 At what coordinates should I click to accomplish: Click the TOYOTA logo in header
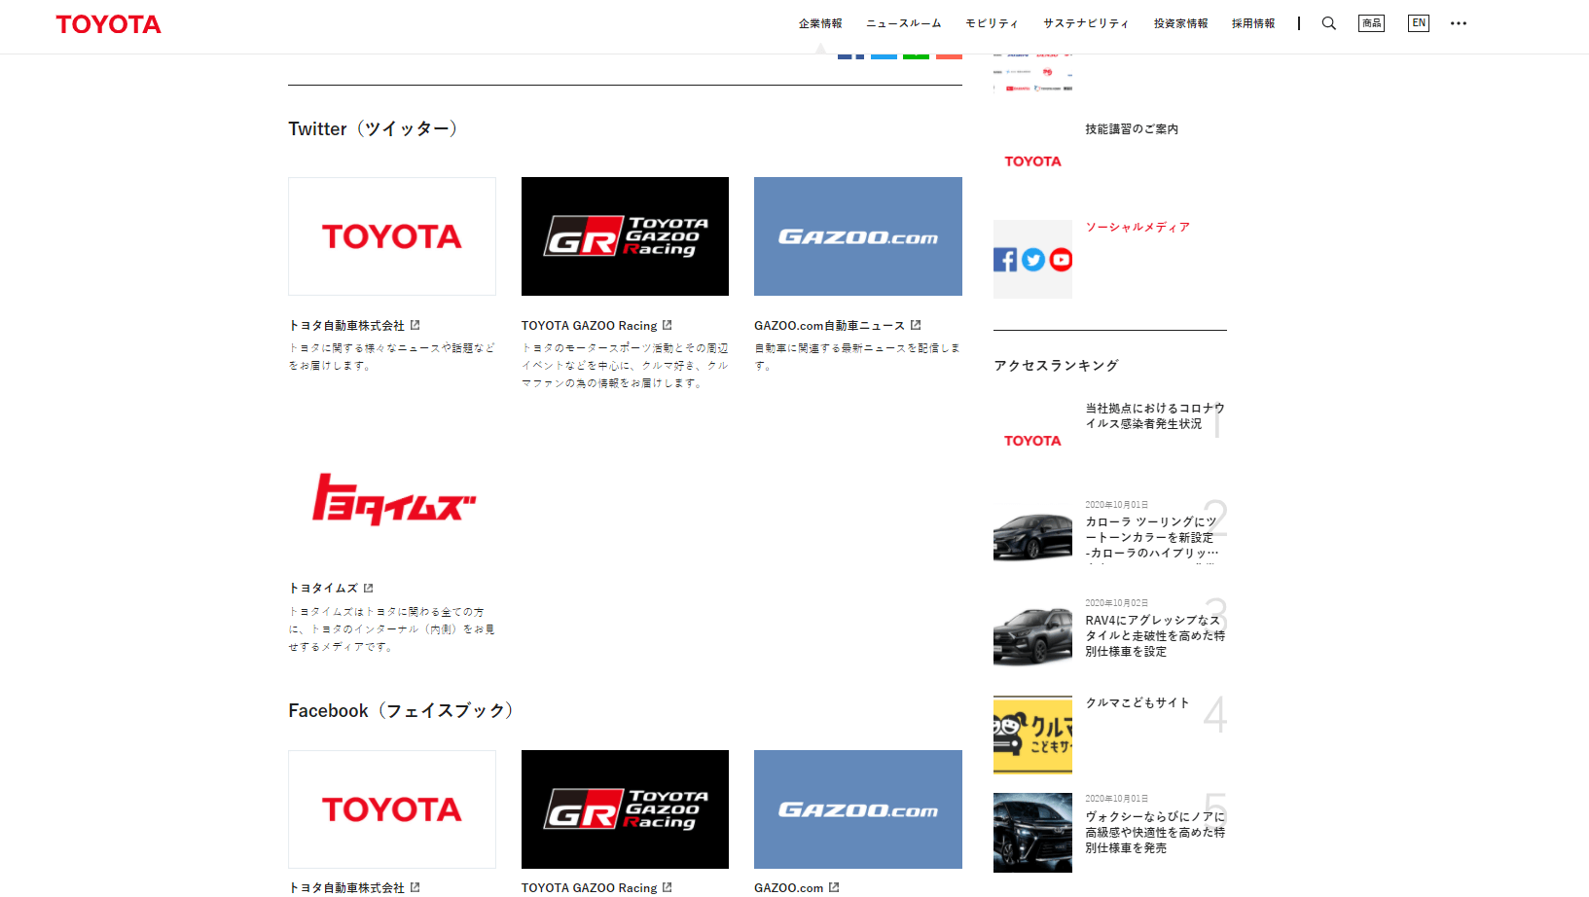coord(108,24)
